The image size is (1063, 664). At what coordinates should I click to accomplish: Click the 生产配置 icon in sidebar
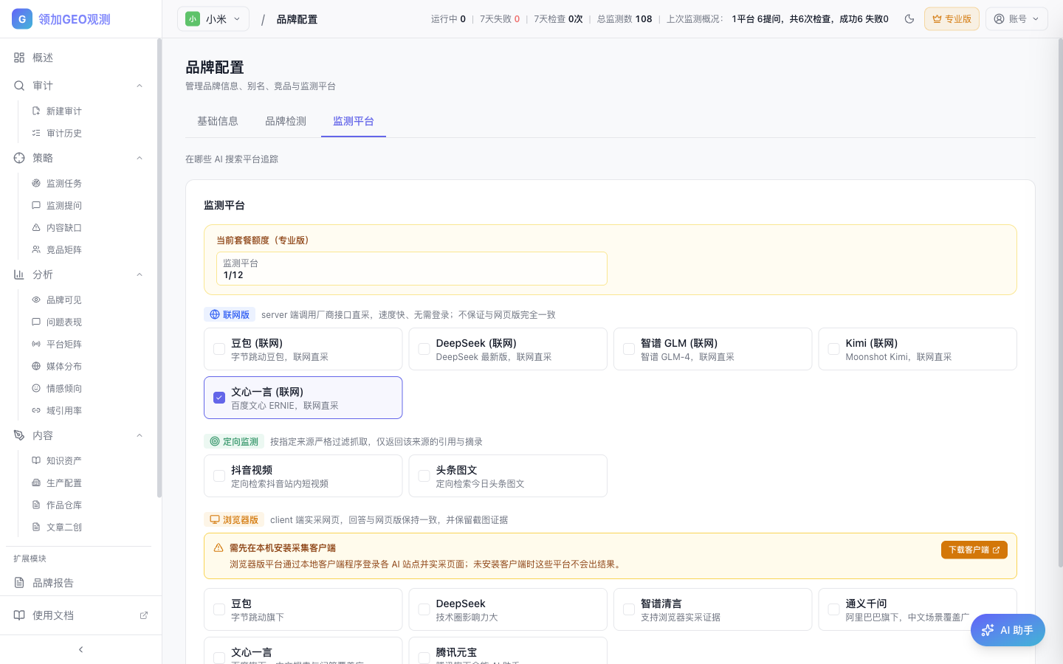coord(36,483)
